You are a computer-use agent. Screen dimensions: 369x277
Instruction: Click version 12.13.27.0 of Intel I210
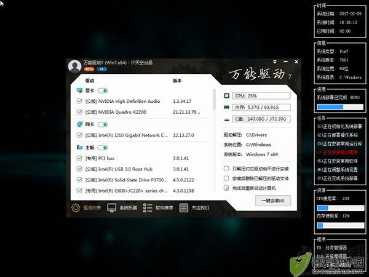pyautogui.click(x=183, y=135)
